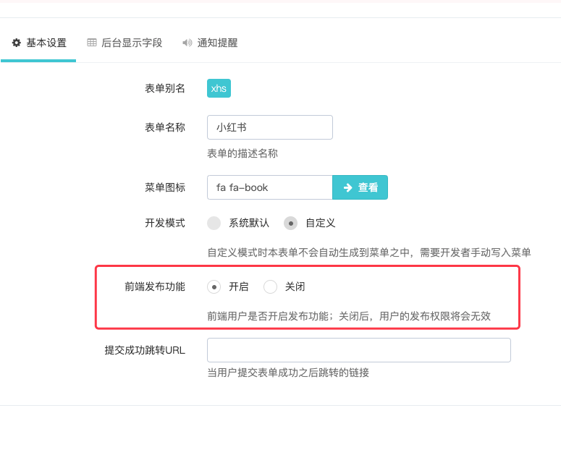Disable 前端发布功能 with the 关闭 radio
The image size is (561, 455).
270,286
